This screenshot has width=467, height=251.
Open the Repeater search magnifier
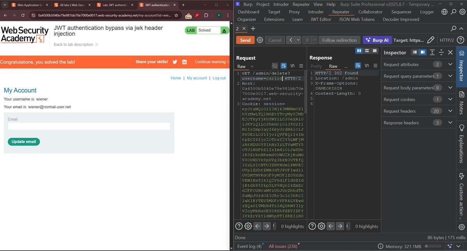[x=453, y=28]
